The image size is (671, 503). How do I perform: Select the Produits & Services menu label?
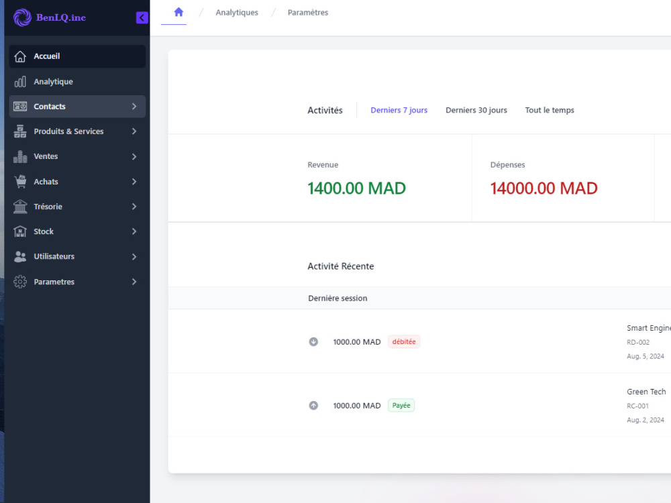pos(68,131)
